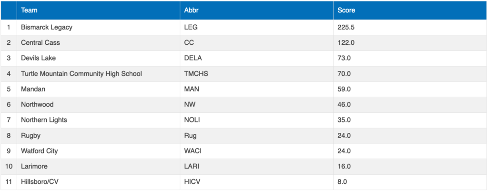Screen dimensions: 488x191
Task: Select the Bismarck Legacy team name
Action: click(x=47, y=27)
